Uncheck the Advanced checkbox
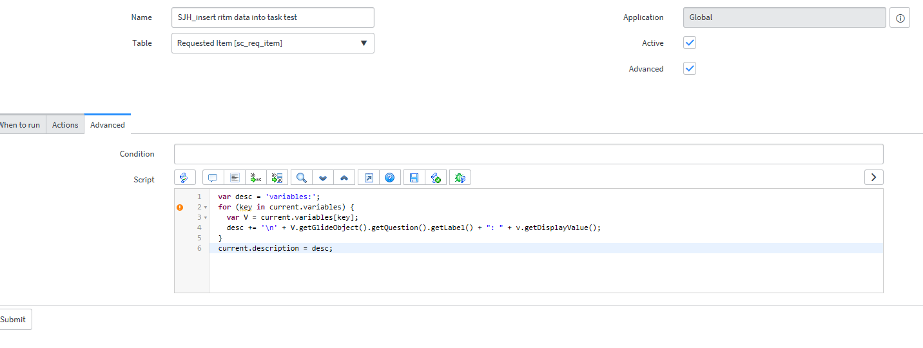 pos(690,68)
